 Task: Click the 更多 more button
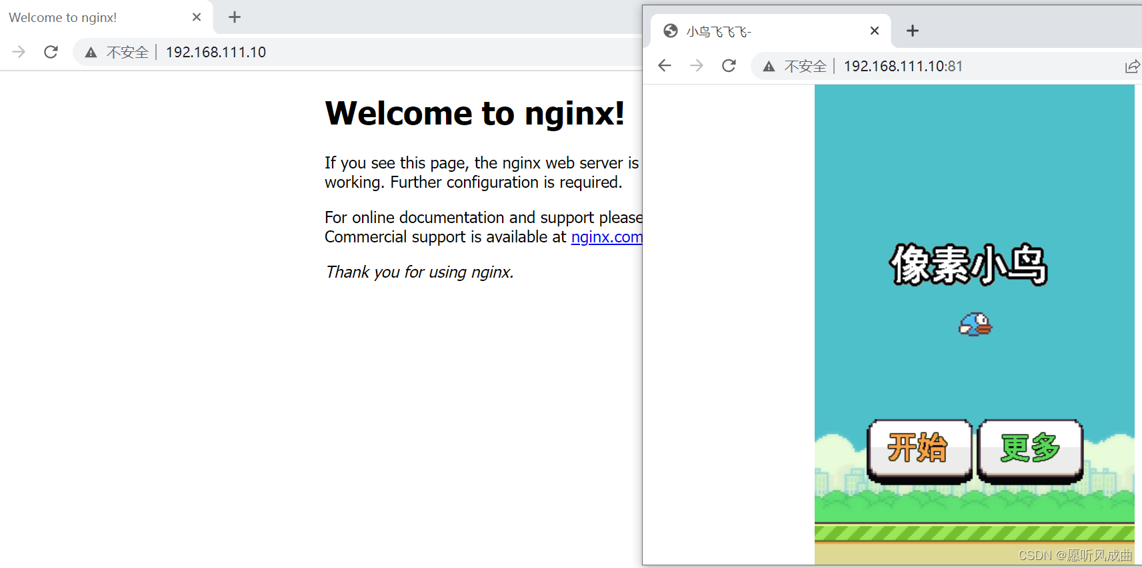pos(1030,451)
